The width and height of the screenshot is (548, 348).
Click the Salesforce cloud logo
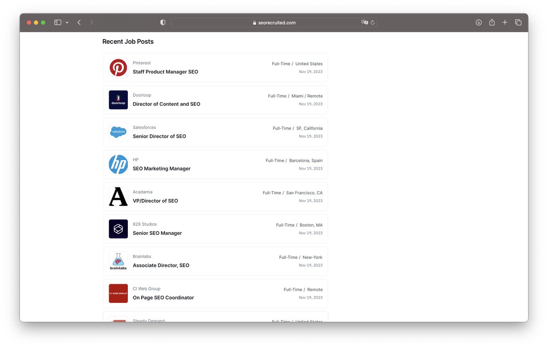pyautogui.click(x=118, y=132)
